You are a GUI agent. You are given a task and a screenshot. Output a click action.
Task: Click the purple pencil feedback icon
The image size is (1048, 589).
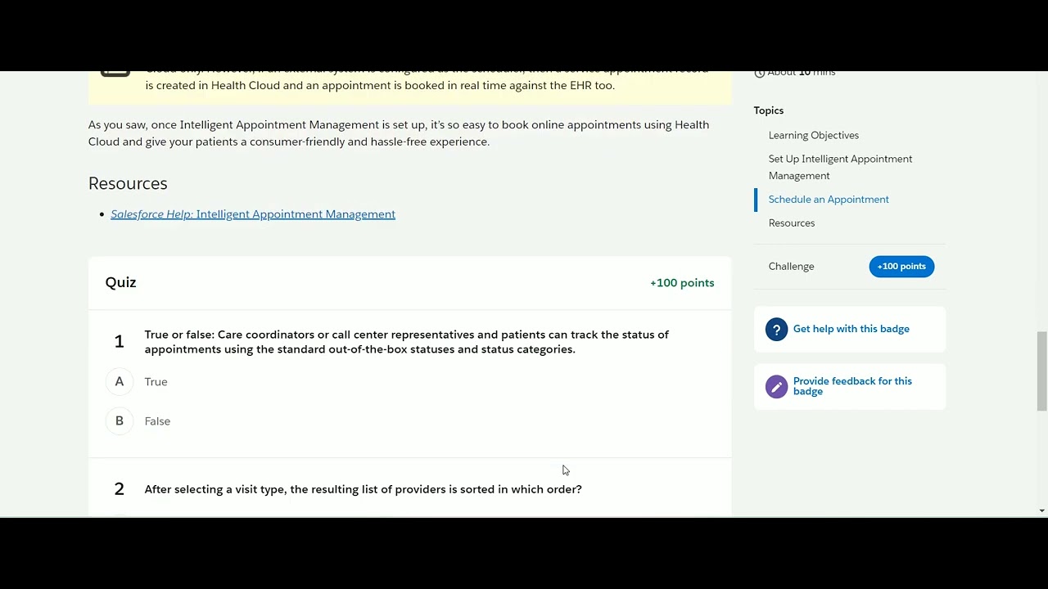(776, 386)
